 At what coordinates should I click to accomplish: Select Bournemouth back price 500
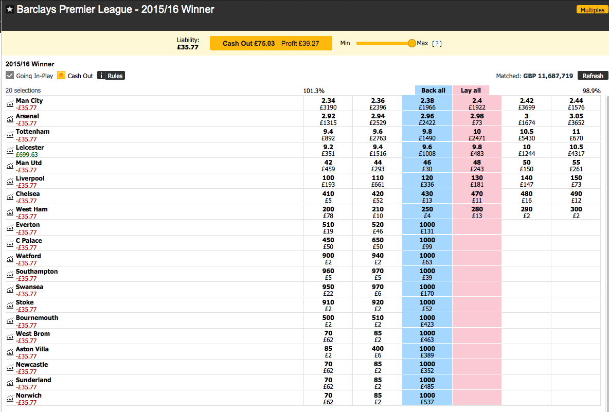(328, 321)
